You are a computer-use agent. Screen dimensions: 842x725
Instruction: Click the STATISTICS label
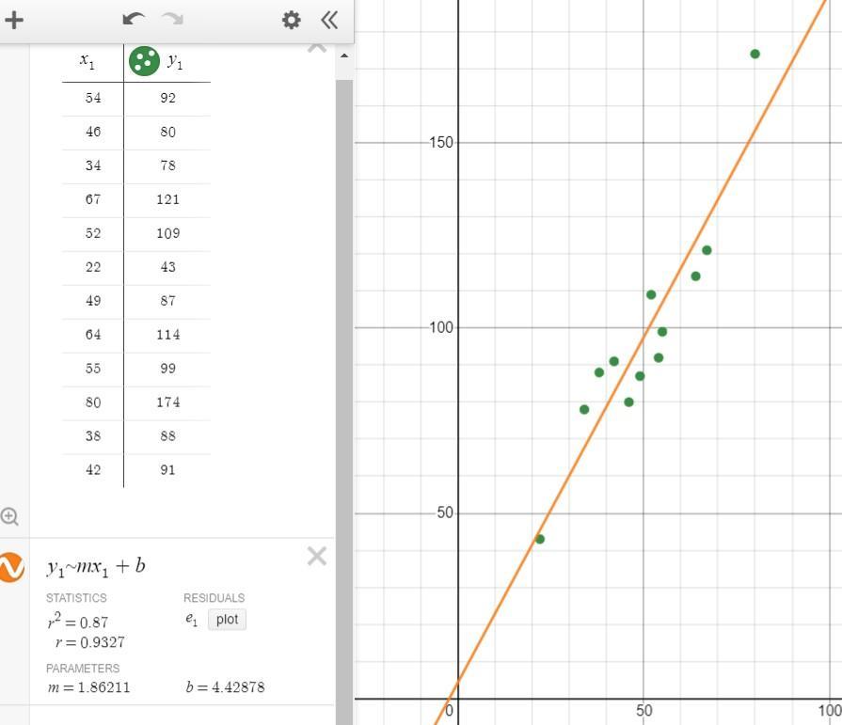click(x=76, y=598)
